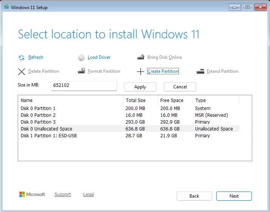270x212 pixels.
Task: Select Disk 0 Partition 1 row
Action: (x=129, y=108)
